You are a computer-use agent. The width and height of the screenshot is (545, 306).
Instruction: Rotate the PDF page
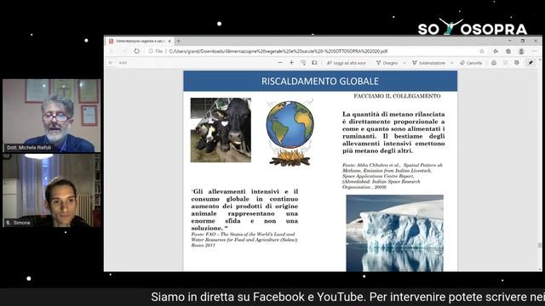click(303, 63)
